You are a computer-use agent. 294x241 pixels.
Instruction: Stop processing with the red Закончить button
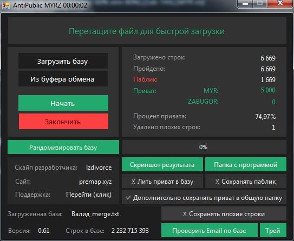pyautogui.click(x=63, y=122)
